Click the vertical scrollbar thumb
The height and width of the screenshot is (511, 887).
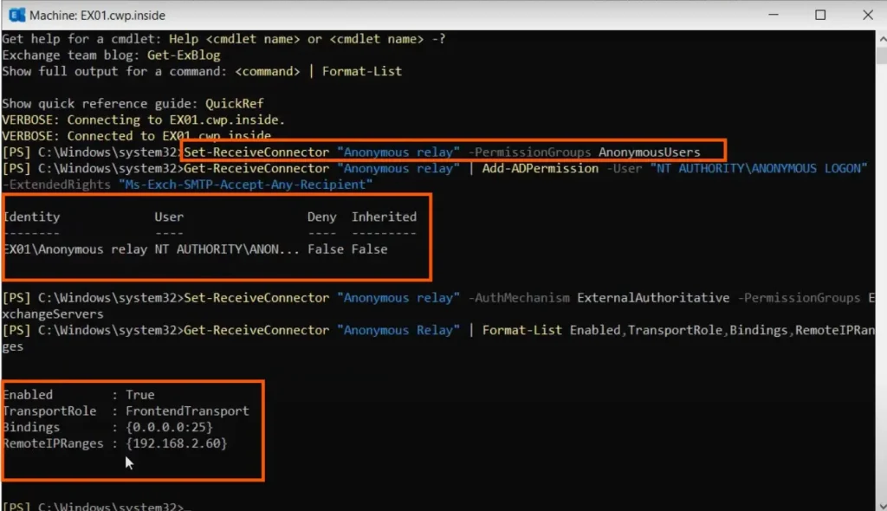(882, 55)
